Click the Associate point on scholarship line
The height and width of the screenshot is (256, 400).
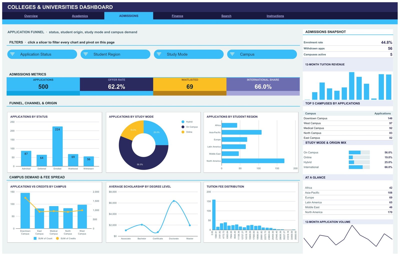(x=126, y=230)
